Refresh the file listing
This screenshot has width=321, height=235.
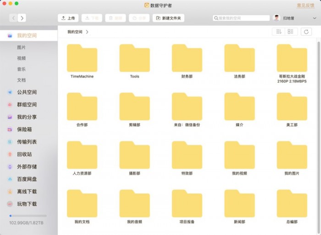[306, 32]
